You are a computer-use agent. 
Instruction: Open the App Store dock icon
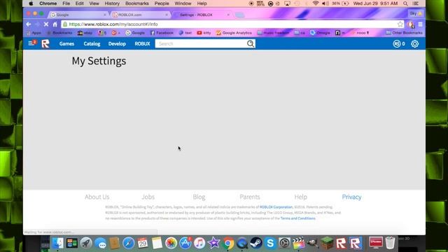(185, 243)
